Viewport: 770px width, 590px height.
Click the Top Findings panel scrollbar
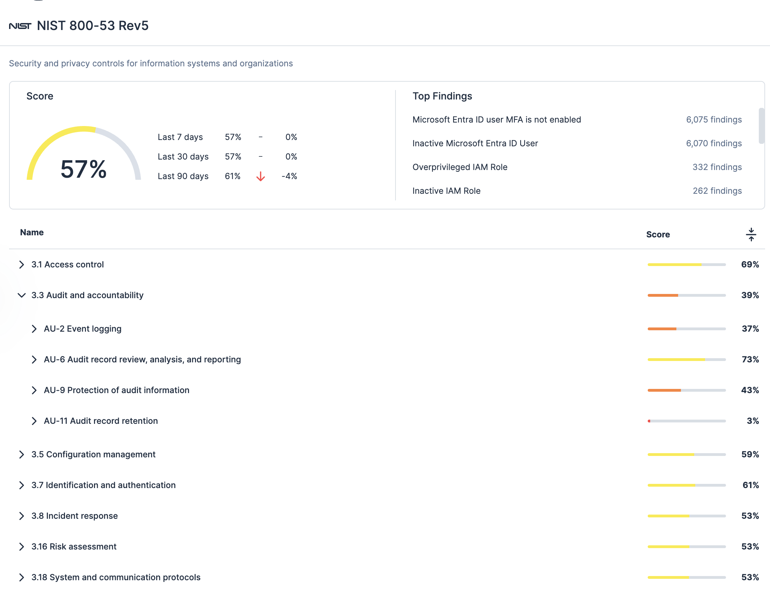tap(761, 126)
